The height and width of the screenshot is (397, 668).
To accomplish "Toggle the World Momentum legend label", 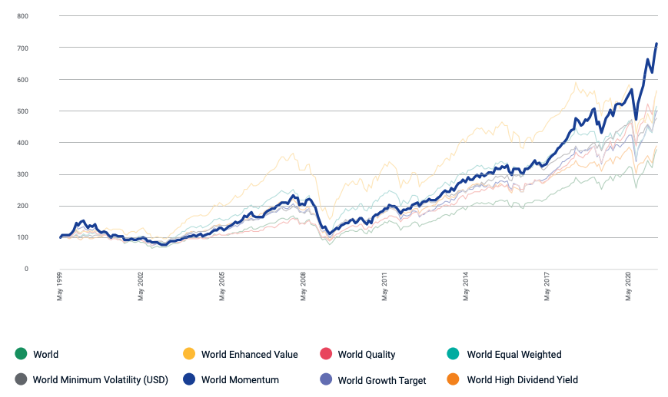I will point(240,380).
